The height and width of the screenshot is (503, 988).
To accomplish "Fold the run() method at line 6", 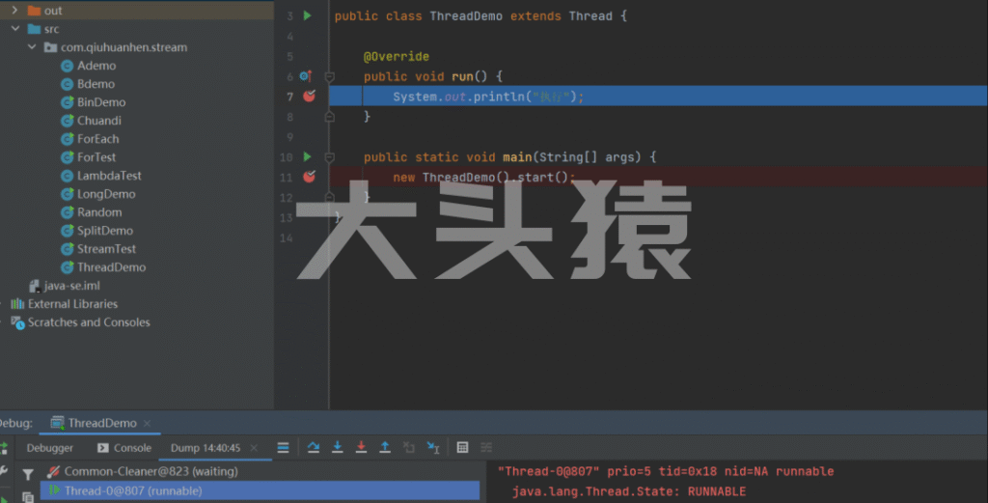I will (x=329, y=77).
